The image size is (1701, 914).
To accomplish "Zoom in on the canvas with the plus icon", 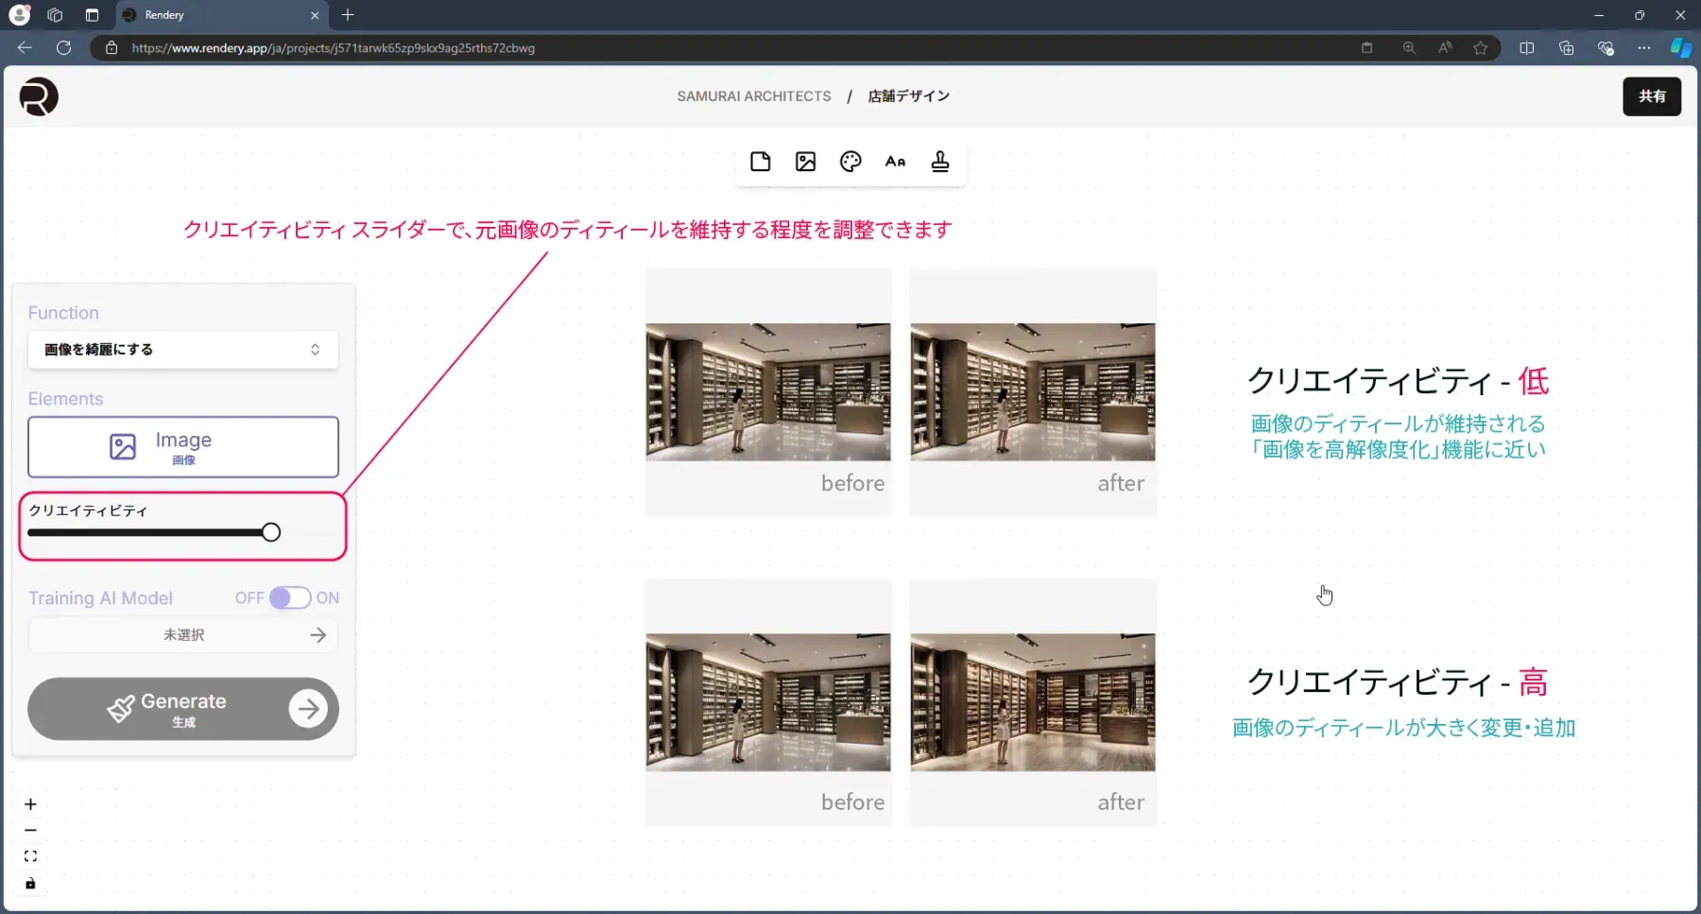I will coord(30,803).
